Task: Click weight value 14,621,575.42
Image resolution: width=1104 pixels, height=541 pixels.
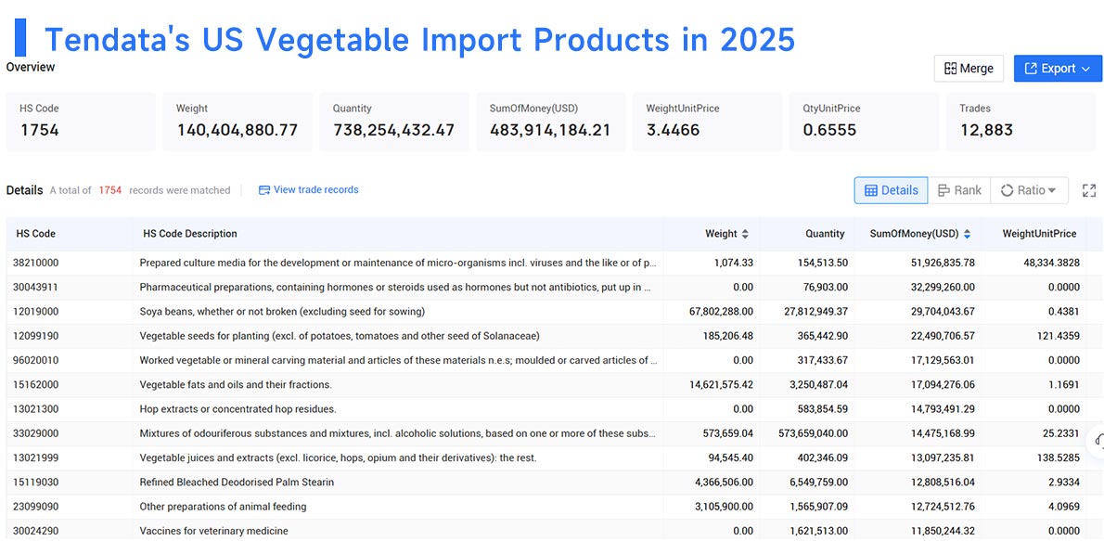Action: point(721,384)
